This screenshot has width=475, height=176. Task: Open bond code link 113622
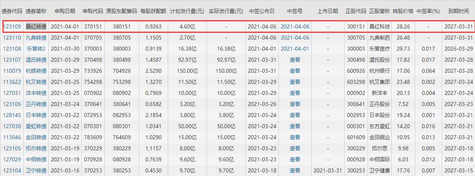tap(12, 82)
